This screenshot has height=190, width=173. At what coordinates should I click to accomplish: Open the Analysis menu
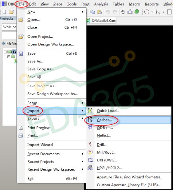[101, 4]
